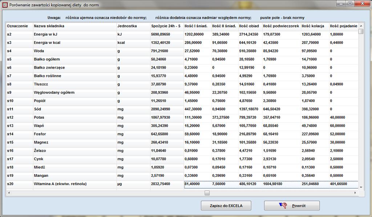Click the cell with value 1604,98180
The width and height of the screenshot is (372, 217).
(282, 184)
